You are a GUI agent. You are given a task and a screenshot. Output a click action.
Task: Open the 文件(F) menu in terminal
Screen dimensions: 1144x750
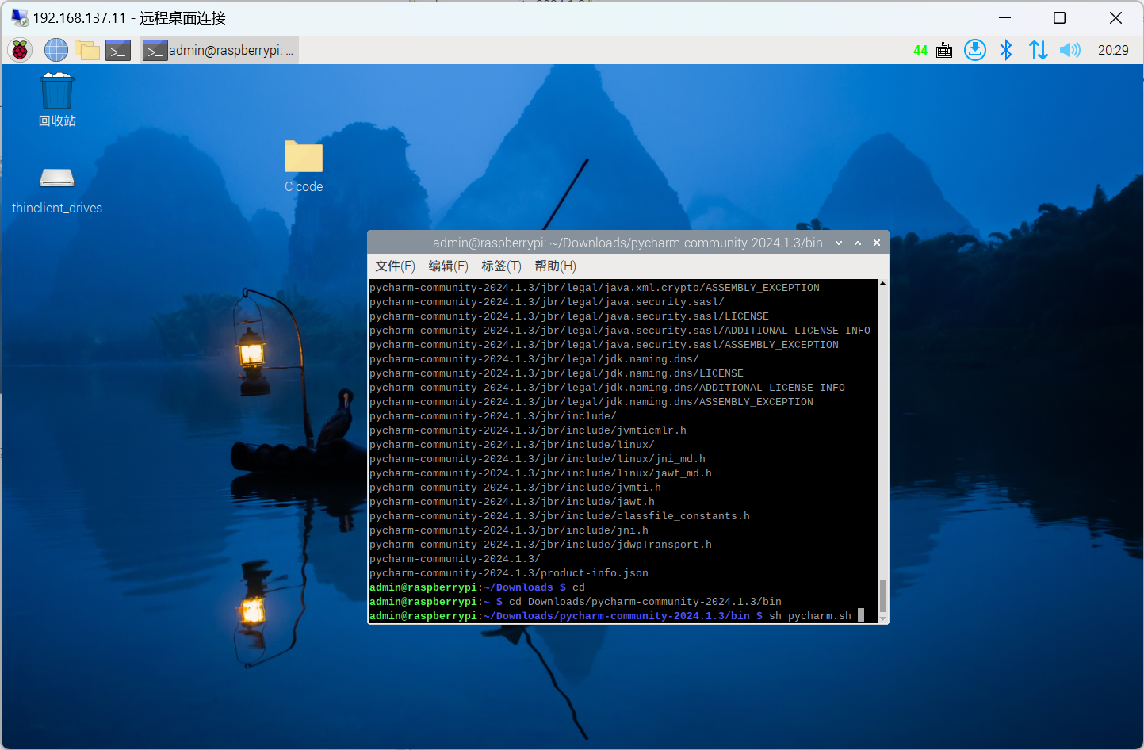[395, 266]
